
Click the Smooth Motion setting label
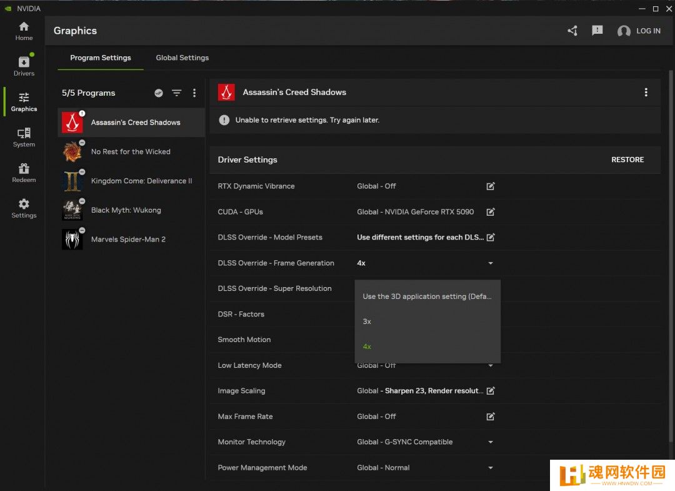coord(244,340)
